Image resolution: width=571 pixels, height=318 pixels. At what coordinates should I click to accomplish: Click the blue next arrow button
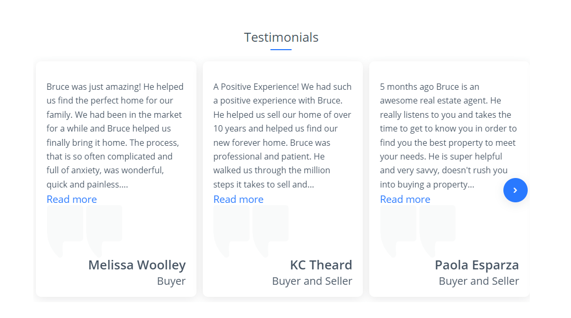[515, 190]
